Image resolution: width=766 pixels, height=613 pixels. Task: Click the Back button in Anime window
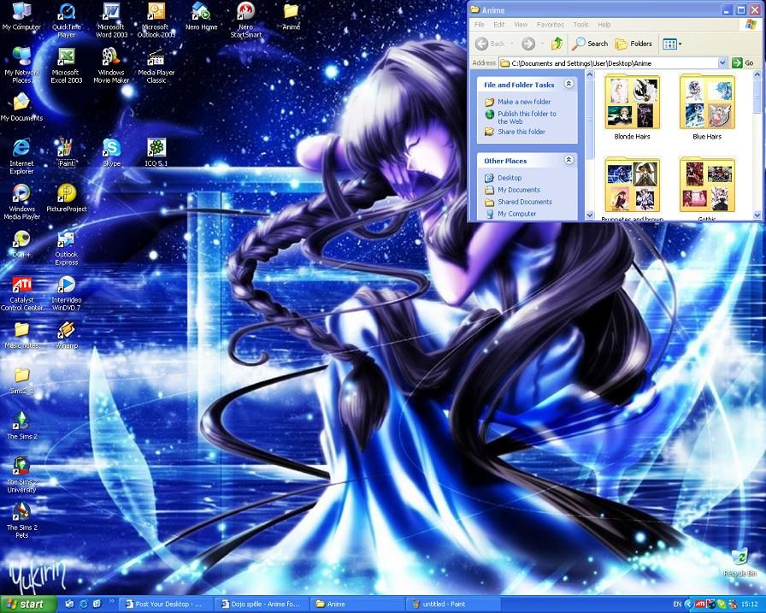coord(491,44)
